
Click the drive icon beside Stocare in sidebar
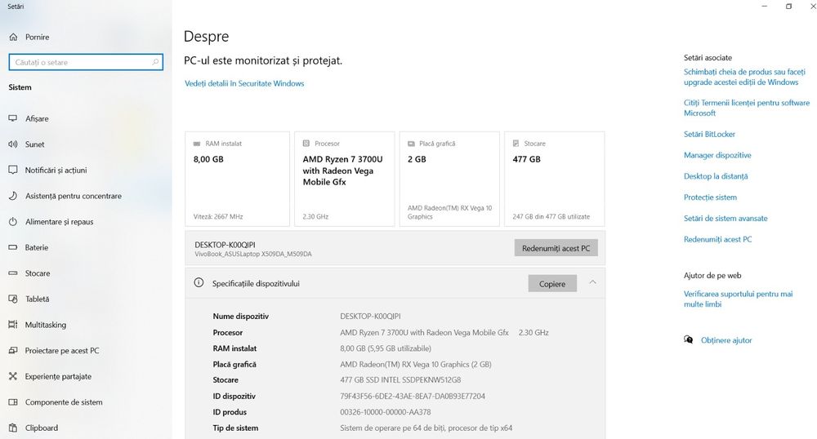[13, 273]
